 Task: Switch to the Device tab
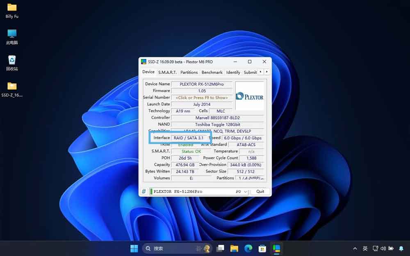[x=148, y=72]
